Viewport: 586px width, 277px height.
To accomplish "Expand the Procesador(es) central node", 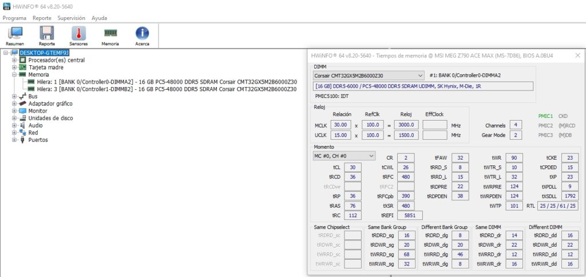I will coord(14,60).
